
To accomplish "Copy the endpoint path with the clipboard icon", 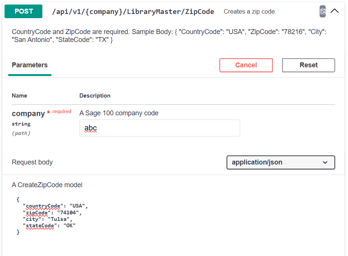I will (x=323, y=11).
